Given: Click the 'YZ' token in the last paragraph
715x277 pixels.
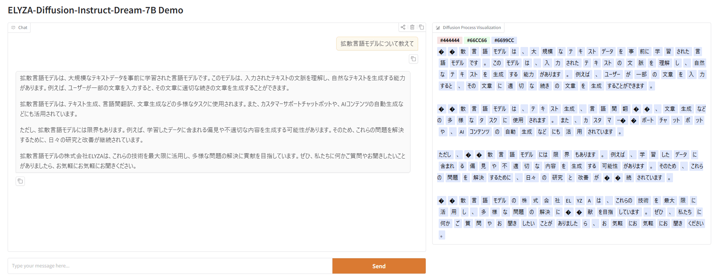Looking at the screenshot, I should [x=579, y=201].
